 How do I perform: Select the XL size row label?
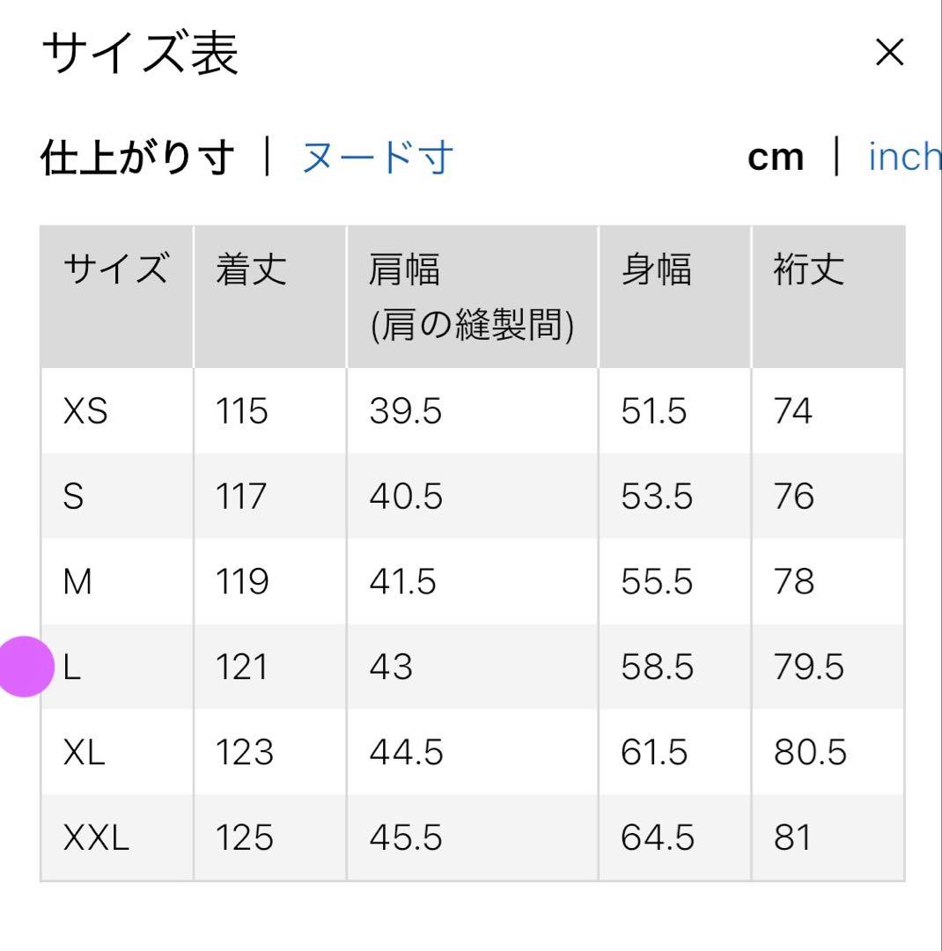(x=85, y=752)
